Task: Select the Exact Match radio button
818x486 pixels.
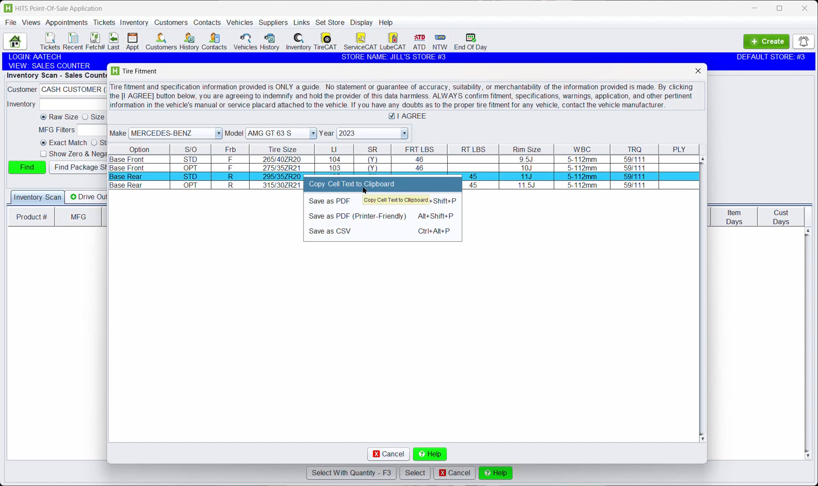Action: (x=44, y=143)
